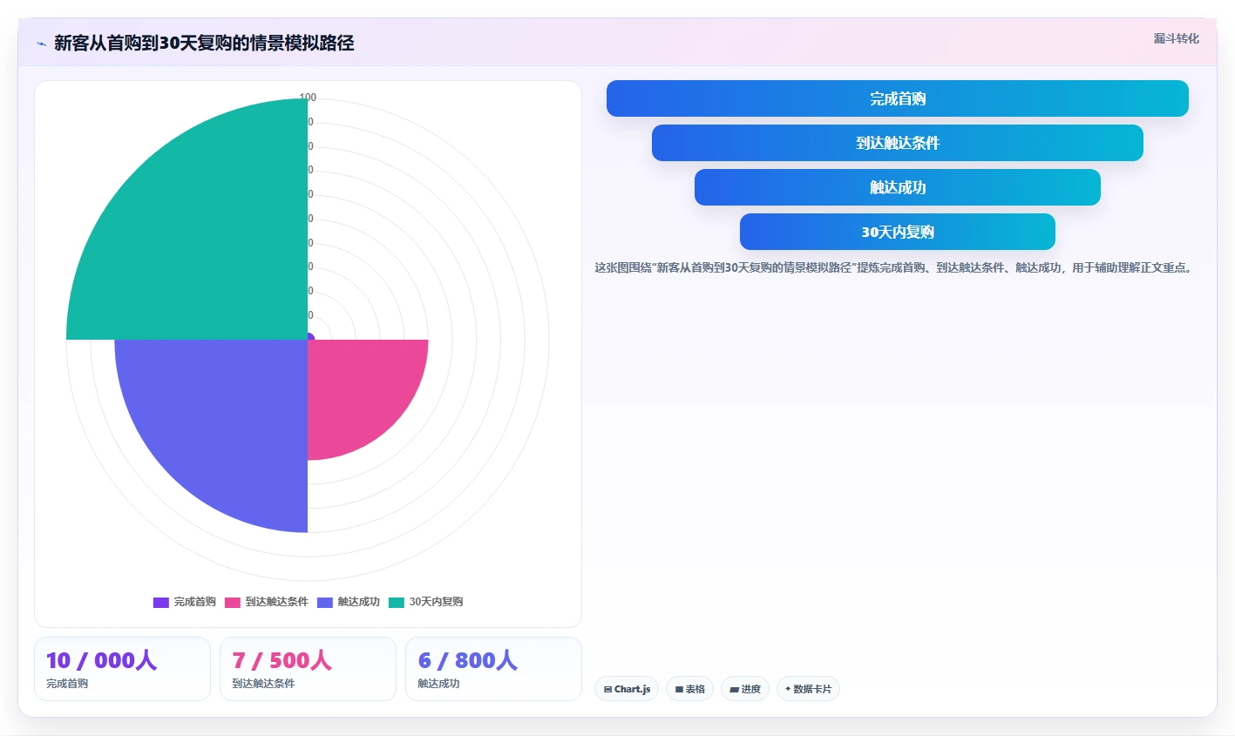Toggle the 完成首购 legend item
This screenshot has height=736, width=1235.
coord(184,602)
